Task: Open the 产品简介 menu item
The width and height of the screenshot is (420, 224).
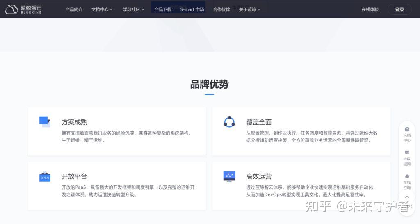Action: tap(74, 10)
